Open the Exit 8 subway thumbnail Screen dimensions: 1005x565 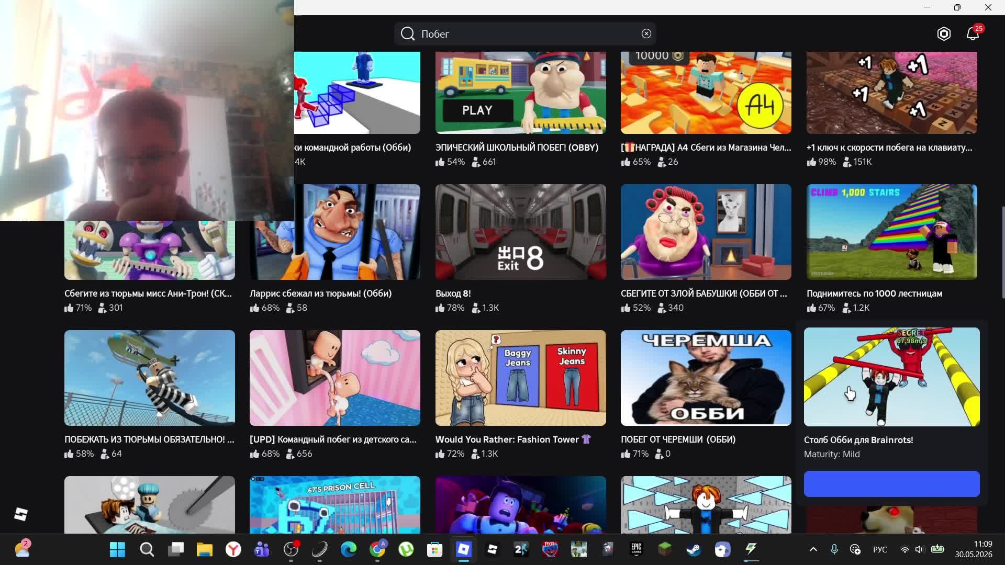[520, 232]
